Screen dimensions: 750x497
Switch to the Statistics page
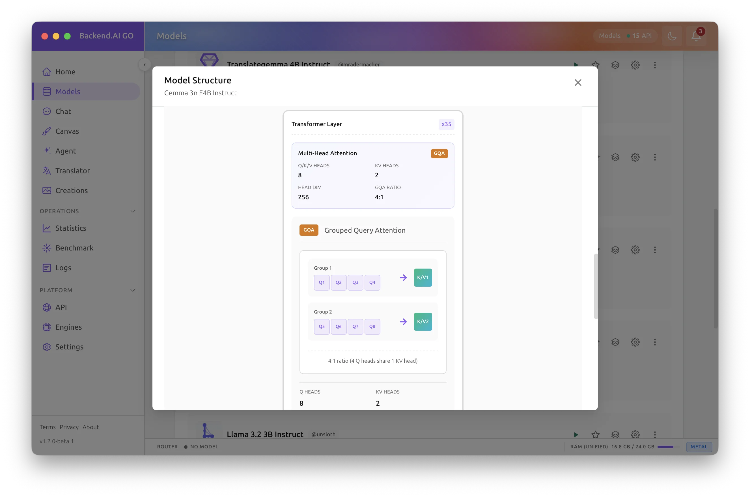click(x=71, y=228)
